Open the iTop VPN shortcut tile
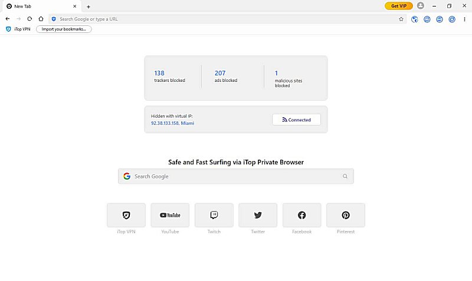This screenshot has height=281, width=472. click(x=126, y=215)
